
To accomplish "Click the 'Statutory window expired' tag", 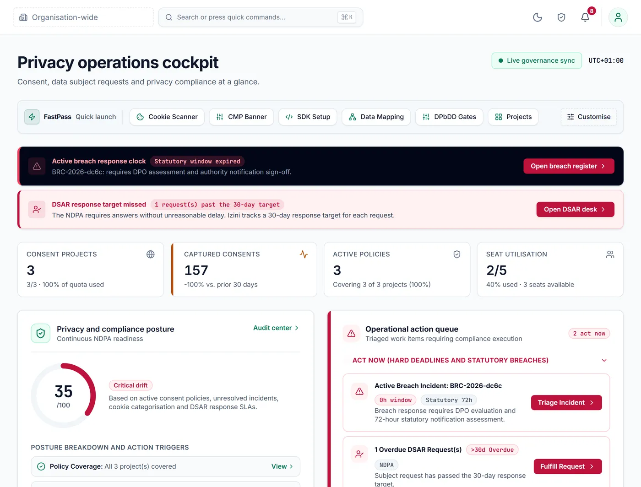I will [197, 162].
